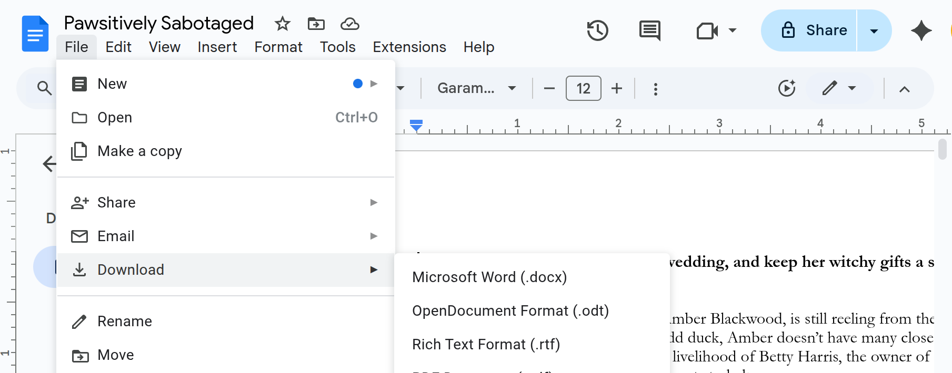This screenshot has height=373, width=952.
Task: Select Share in the File menu
Action: tap(226, 202)
